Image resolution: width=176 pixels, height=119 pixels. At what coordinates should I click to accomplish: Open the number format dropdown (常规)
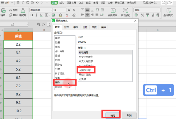pos(159,10)
